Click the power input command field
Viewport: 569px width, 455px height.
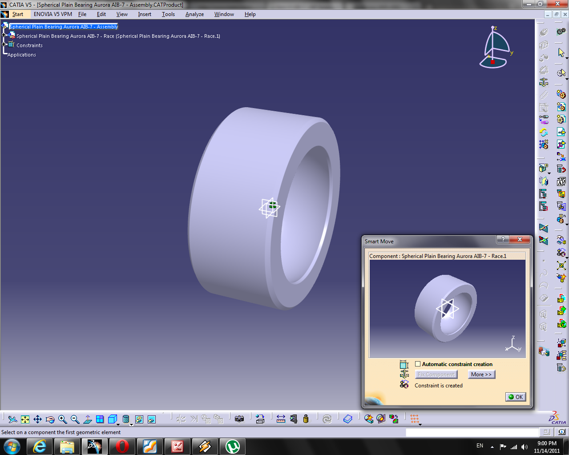click(x=472, y=432)
